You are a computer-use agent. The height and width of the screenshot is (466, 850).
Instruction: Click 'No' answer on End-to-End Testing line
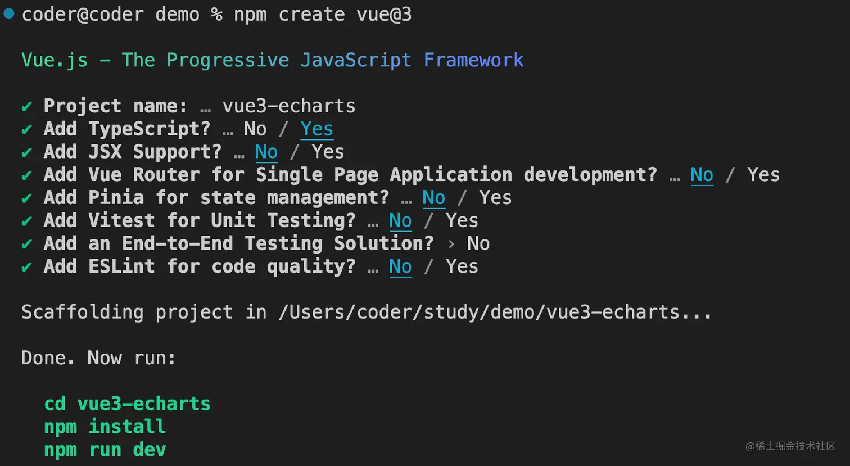[x=478, y=243]
